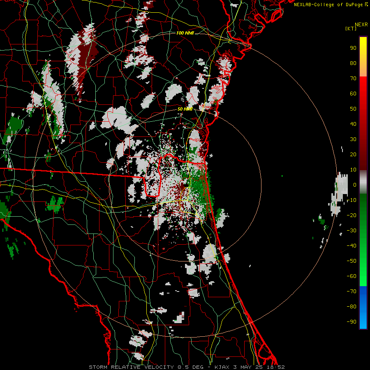
Task: Select the 30 value on velocity scale
Action: (x=353, y=139)
